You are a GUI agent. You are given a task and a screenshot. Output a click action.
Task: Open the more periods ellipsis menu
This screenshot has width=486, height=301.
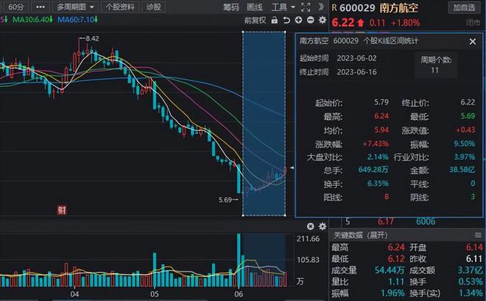tap(40, 7)
